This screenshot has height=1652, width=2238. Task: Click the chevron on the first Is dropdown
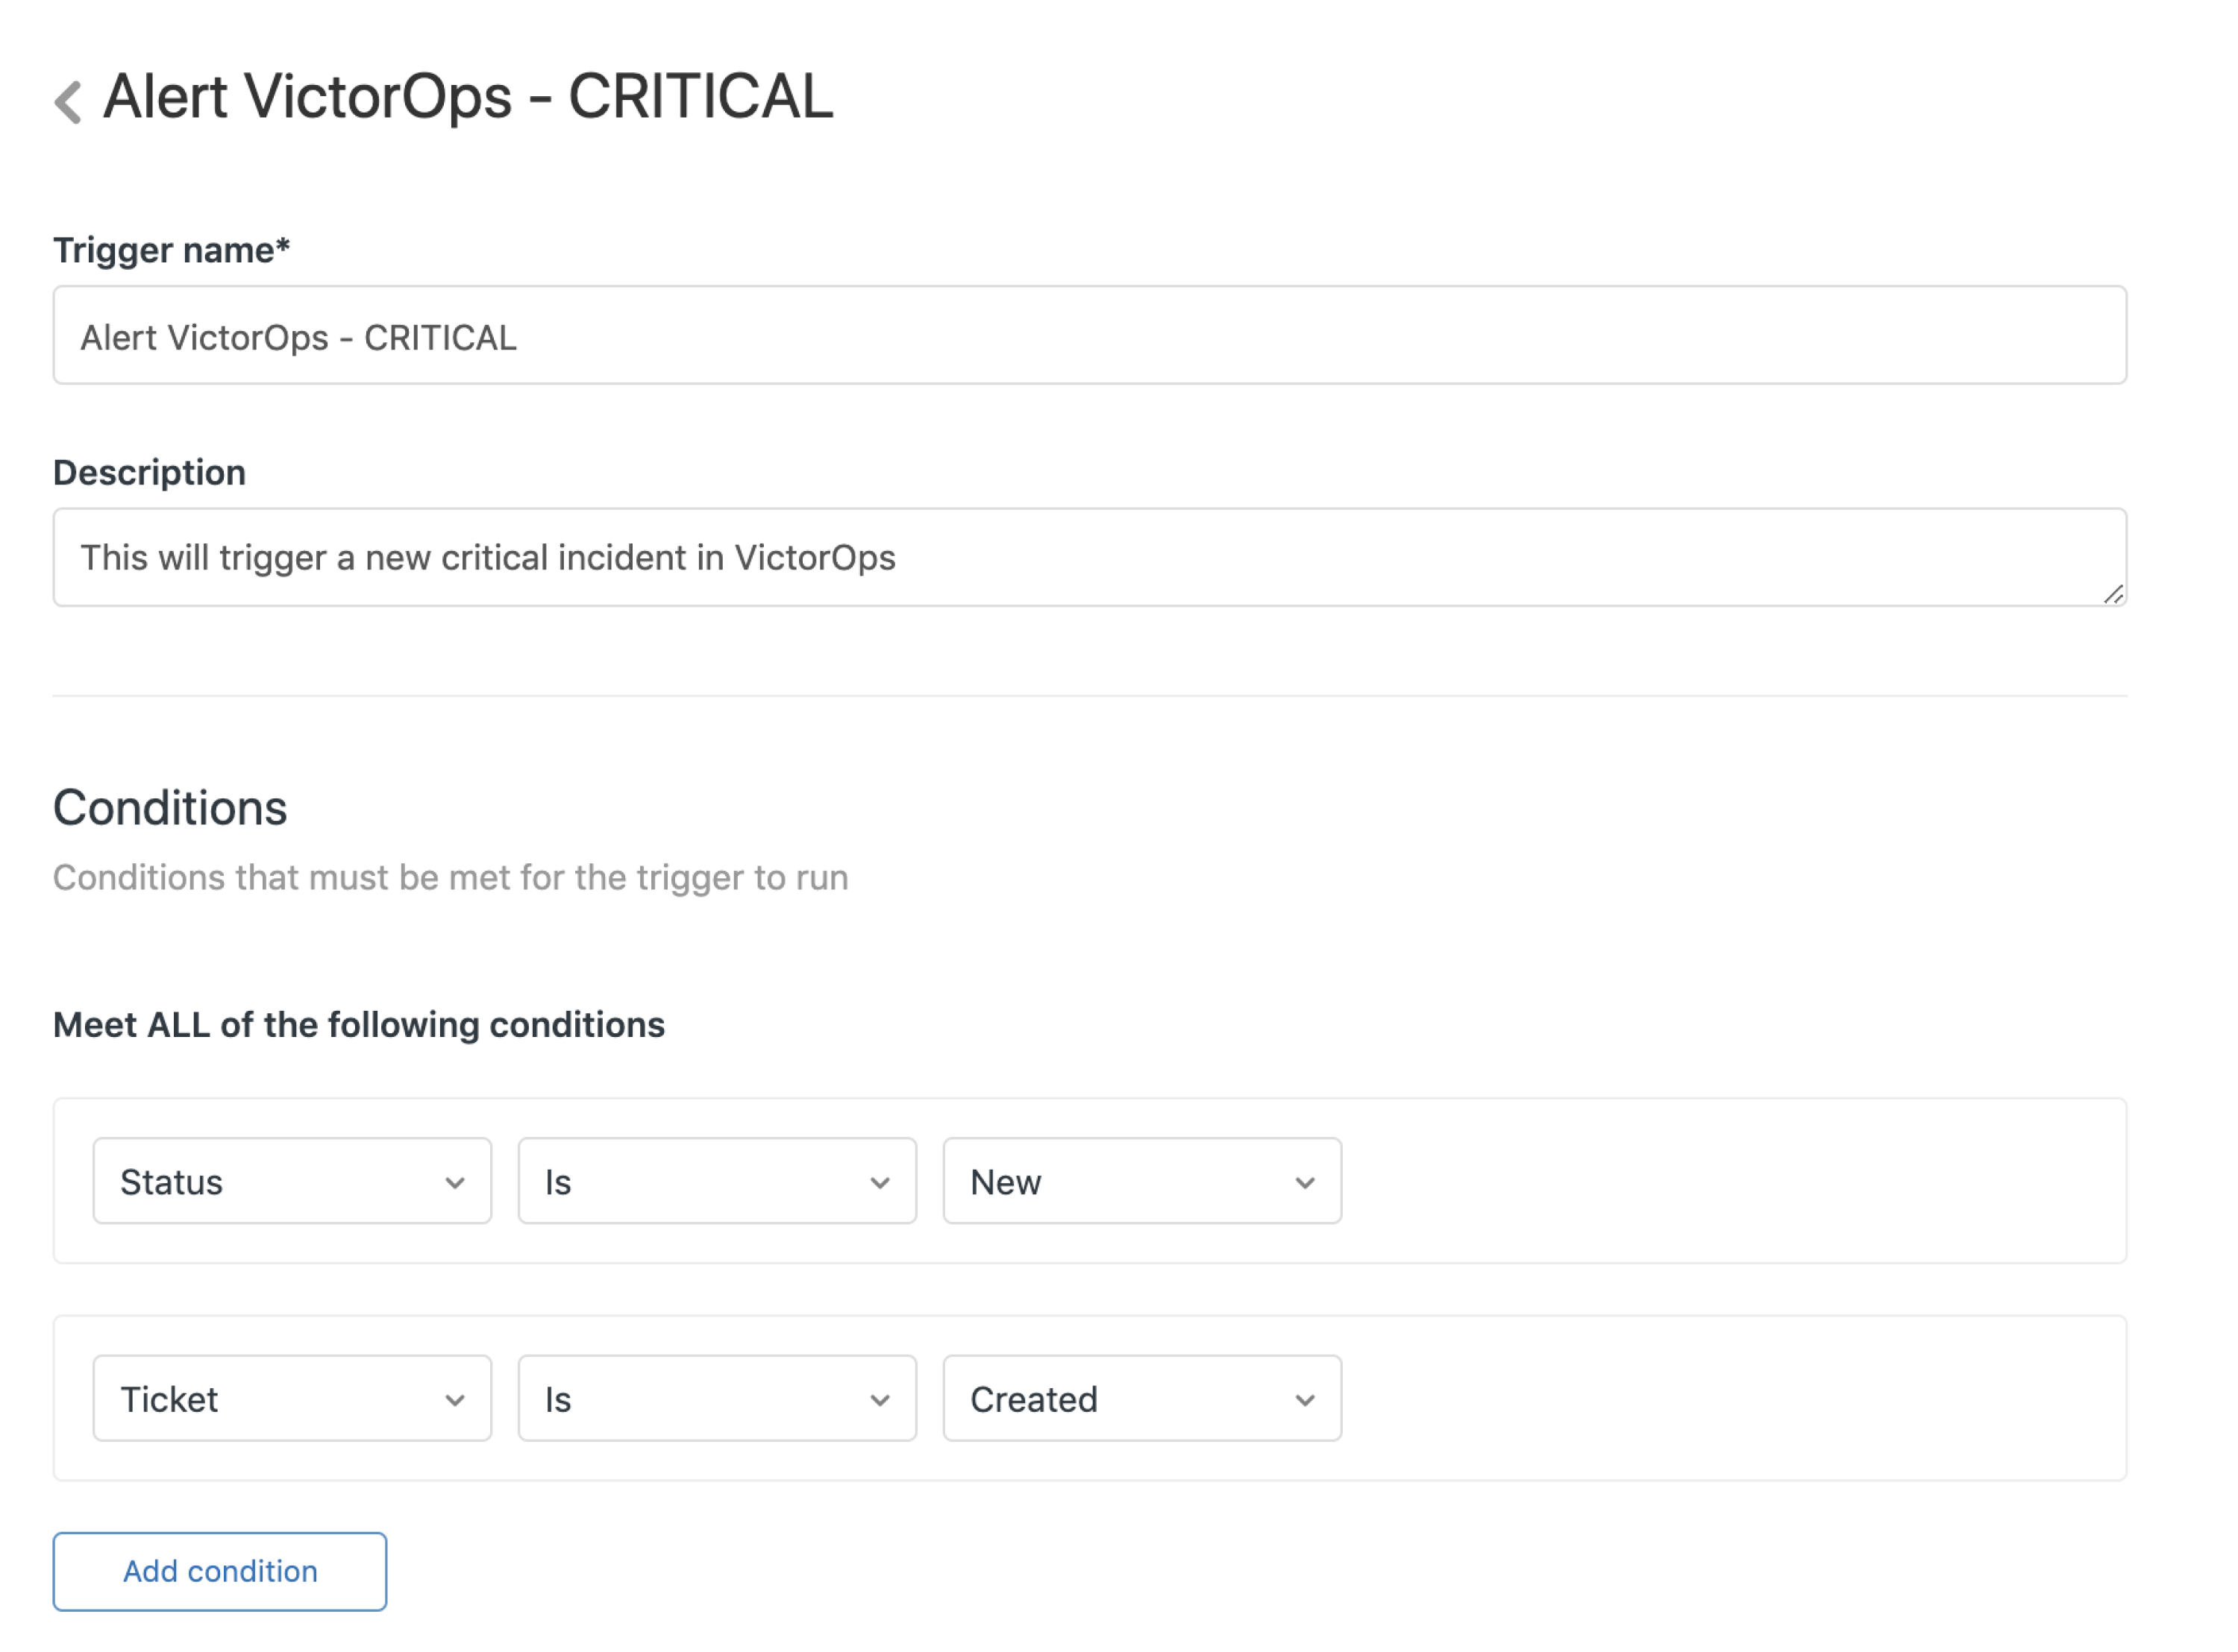pyautogui.click(x=881, y=1182)
